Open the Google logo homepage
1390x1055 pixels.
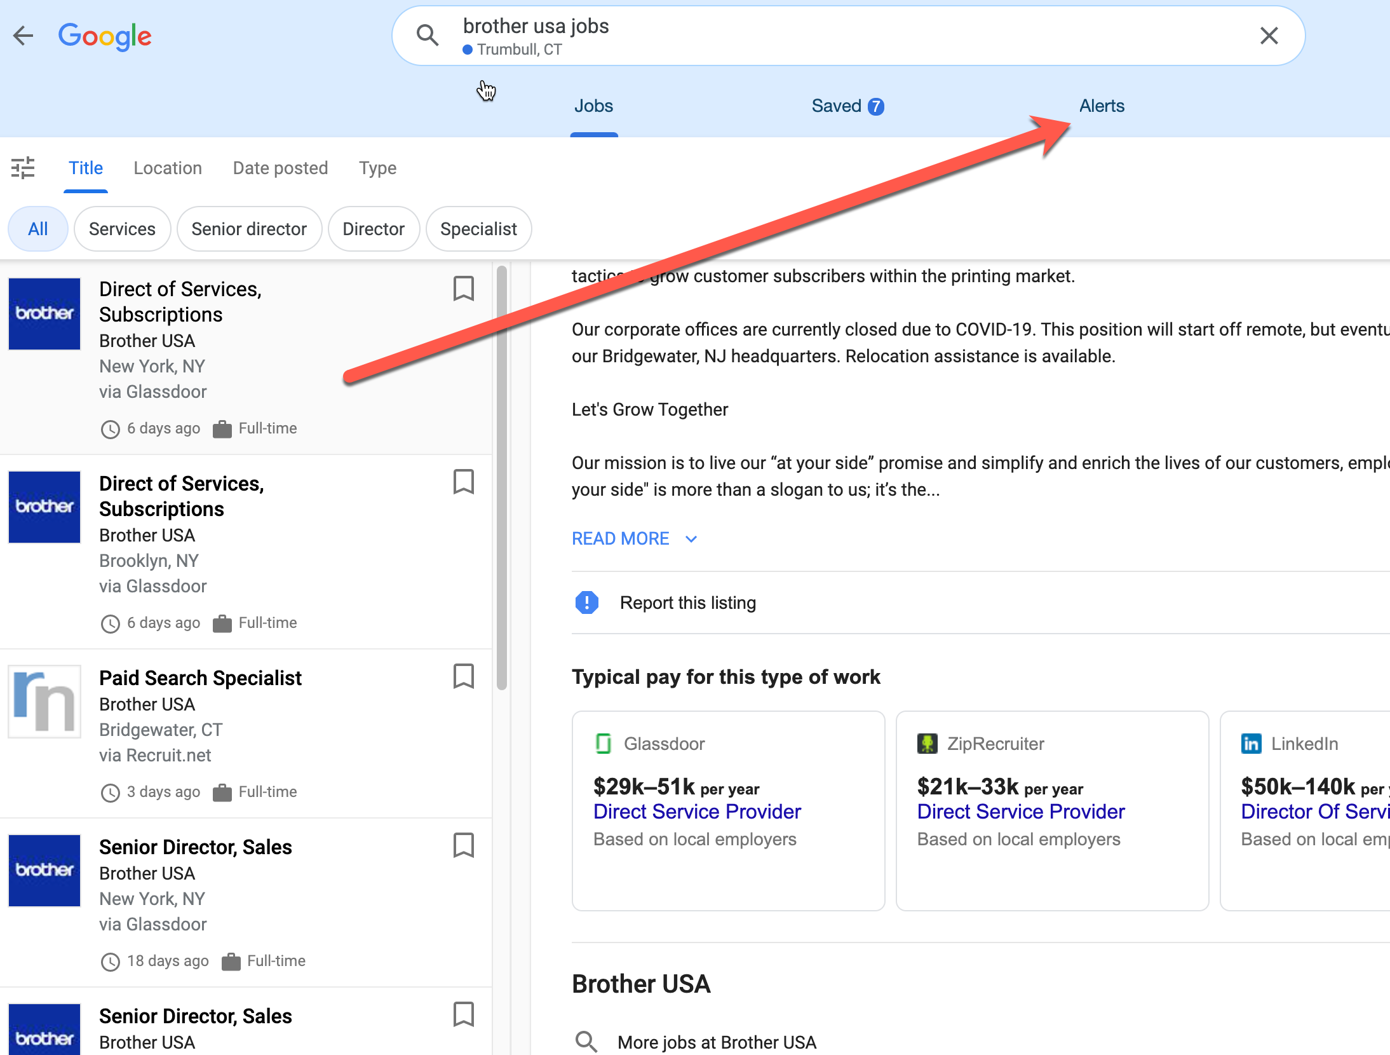pyautogui.click(x=105, y=36)
